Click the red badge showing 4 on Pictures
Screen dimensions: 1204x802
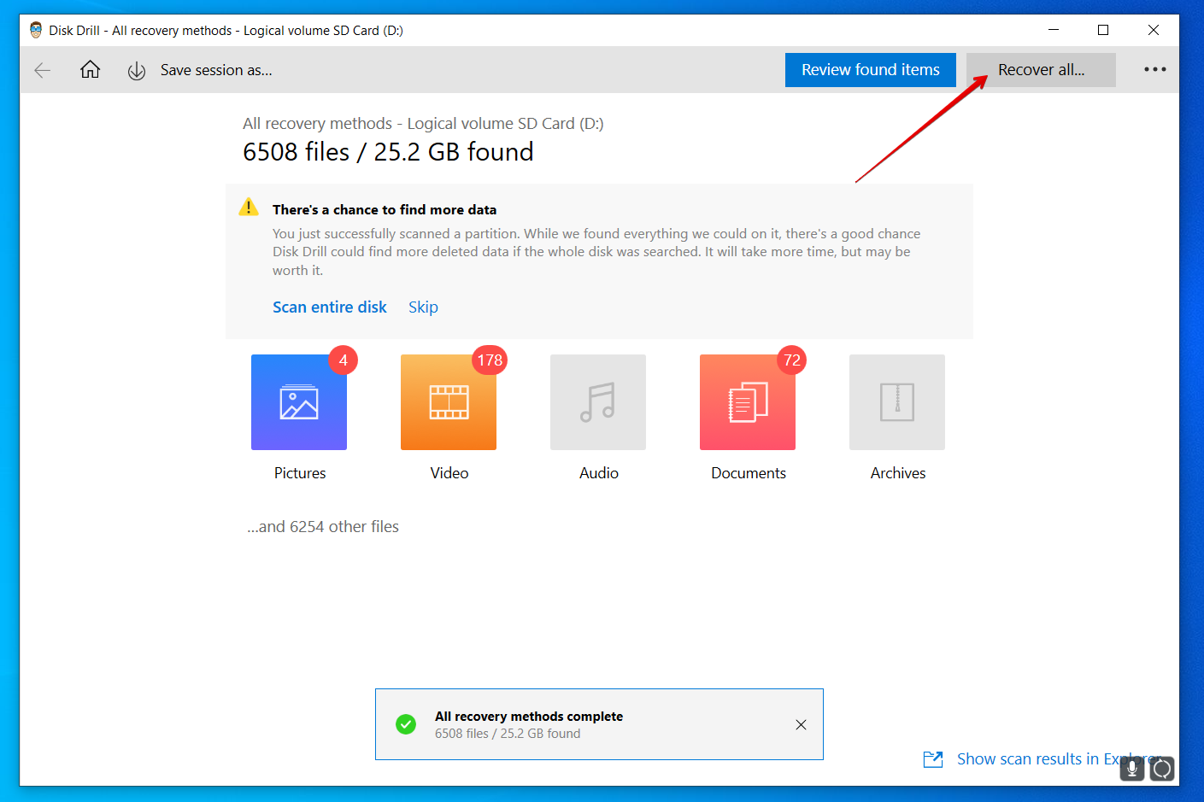pos(344,360)
